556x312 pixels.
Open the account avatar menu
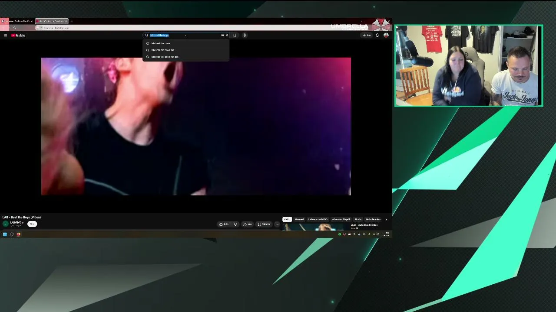[386, 35]
